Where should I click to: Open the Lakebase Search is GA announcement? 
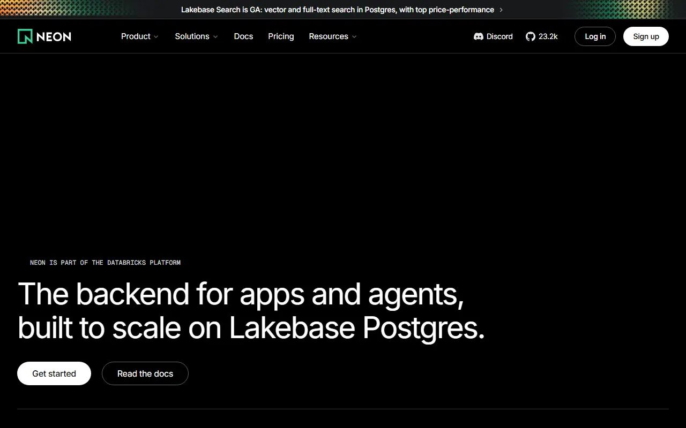pyautogui.click(x=338, y=10)
